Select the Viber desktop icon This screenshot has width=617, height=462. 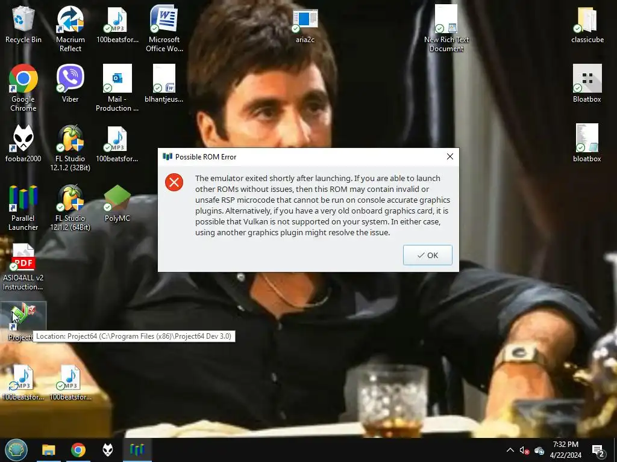[70, 84]
